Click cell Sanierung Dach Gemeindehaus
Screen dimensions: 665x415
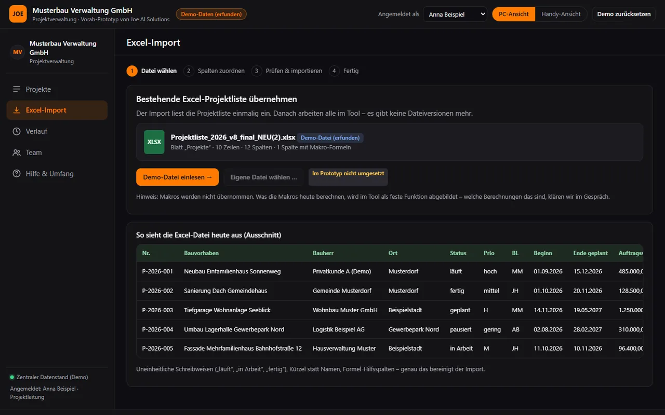pyautogui.click(x=225, y=290)
